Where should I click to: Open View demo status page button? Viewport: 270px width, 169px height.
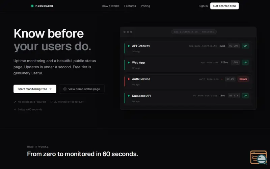(x=82, y=89)
